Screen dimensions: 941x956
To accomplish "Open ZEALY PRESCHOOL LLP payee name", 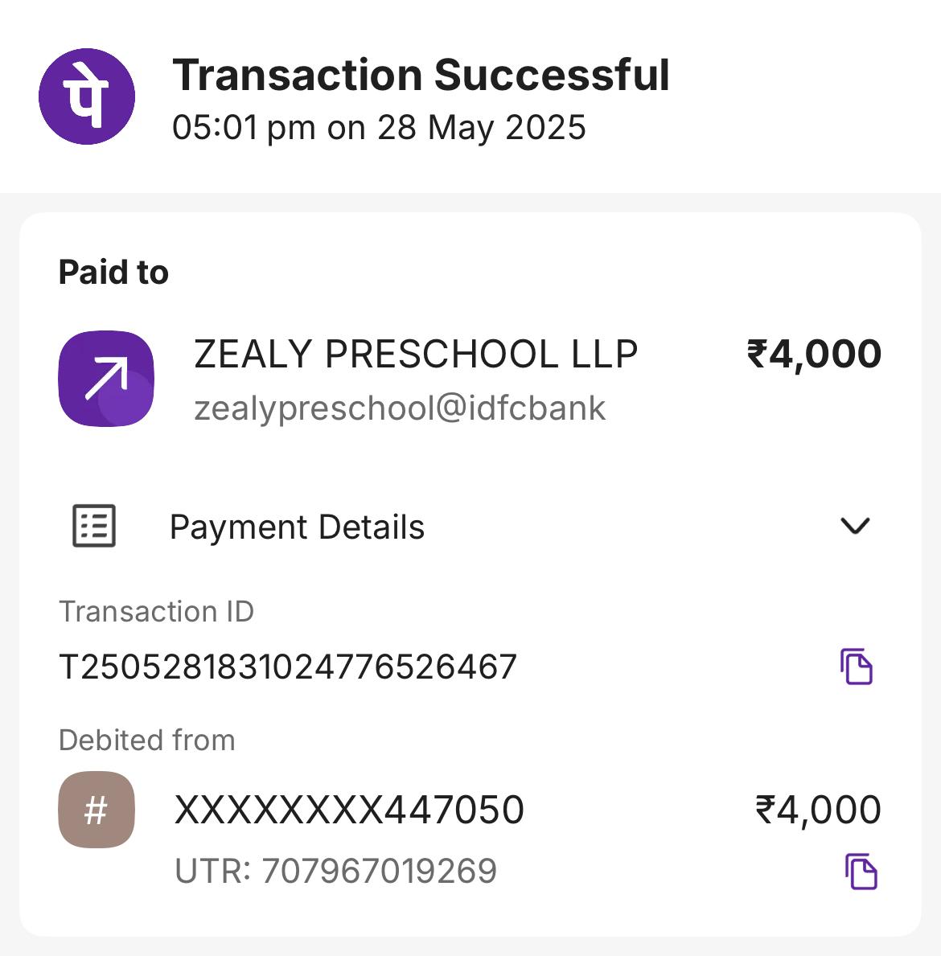I will (x=416, y=355).
